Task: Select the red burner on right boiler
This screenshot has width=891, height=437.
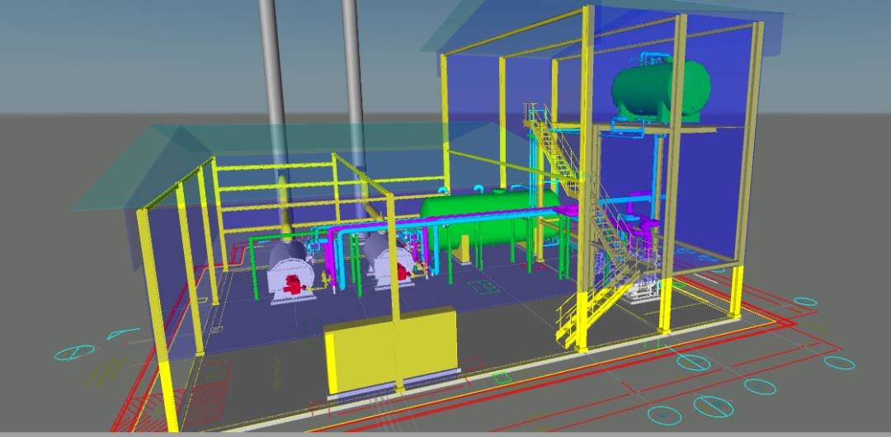Action: [404, 273]
